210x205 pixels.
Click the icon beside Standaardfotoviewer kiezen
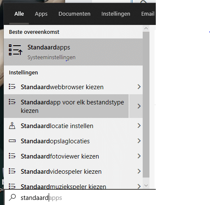12,156
